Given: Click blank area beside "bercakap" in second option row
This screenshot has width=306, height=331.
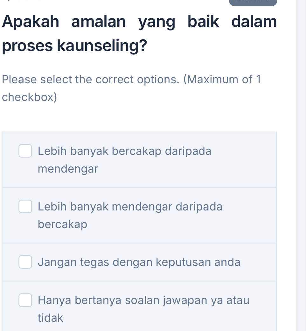Looking at the screenshot, I should (181, 224).
